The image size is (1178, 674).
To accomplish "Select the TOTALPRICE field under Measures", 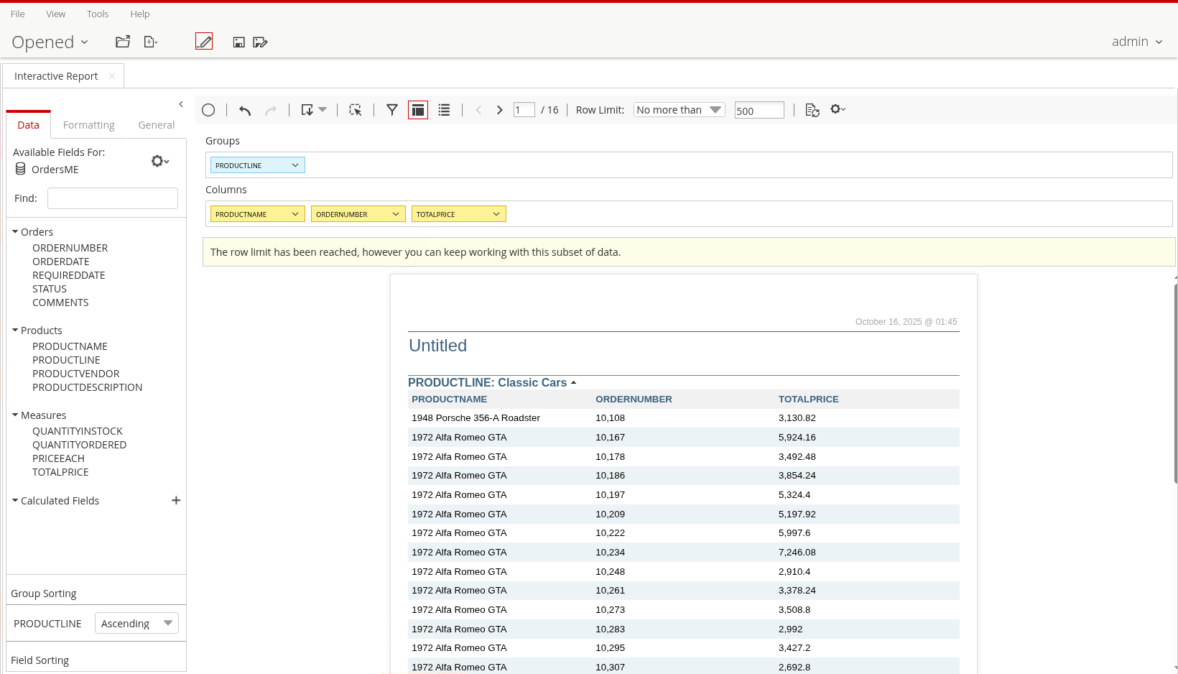I will pos(60,472).
